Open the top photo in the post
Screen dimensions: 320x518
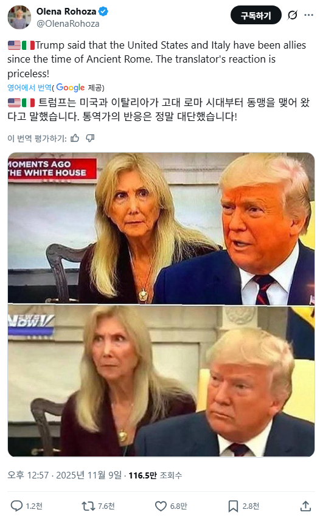click(x=161, y=228)
